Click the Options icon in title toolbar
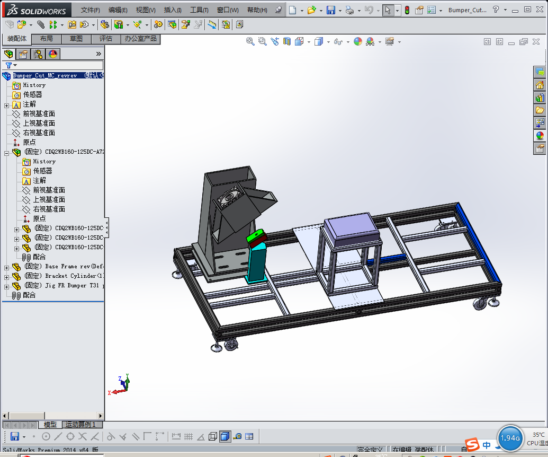 click(x=432, y=10)
